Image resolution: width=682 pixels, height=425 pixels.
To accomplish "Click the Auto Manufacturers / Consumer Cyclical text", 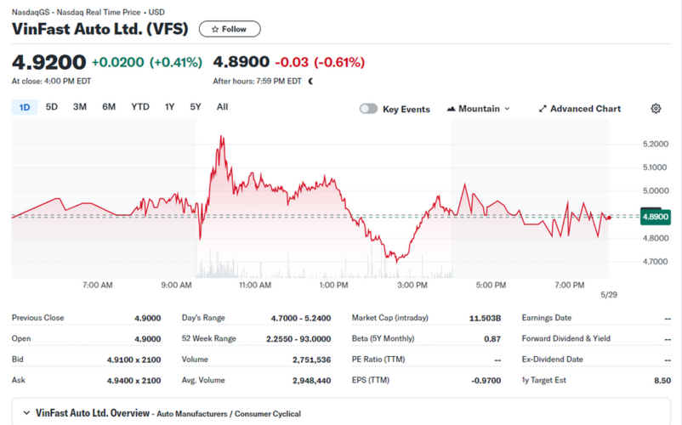I will (x=229, y=414).
